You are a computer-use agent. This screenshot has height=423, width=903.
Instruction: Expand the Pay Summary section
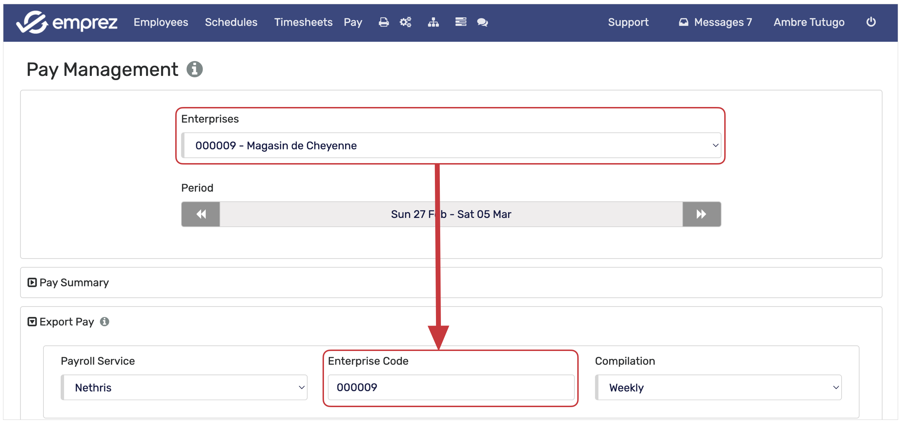[x=32, y=282]
